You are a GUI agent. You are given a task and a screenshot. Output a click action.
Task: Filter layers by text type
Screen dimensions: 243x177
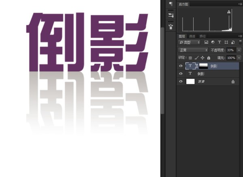tap(219, 42)
